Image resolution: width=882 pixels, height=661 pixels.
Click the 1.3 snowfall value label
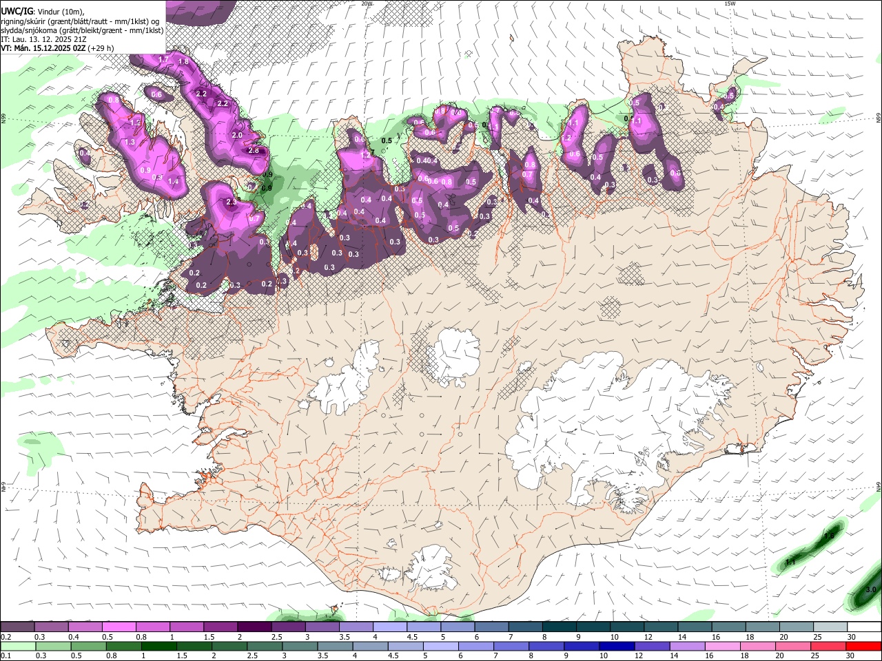[130, 143]
